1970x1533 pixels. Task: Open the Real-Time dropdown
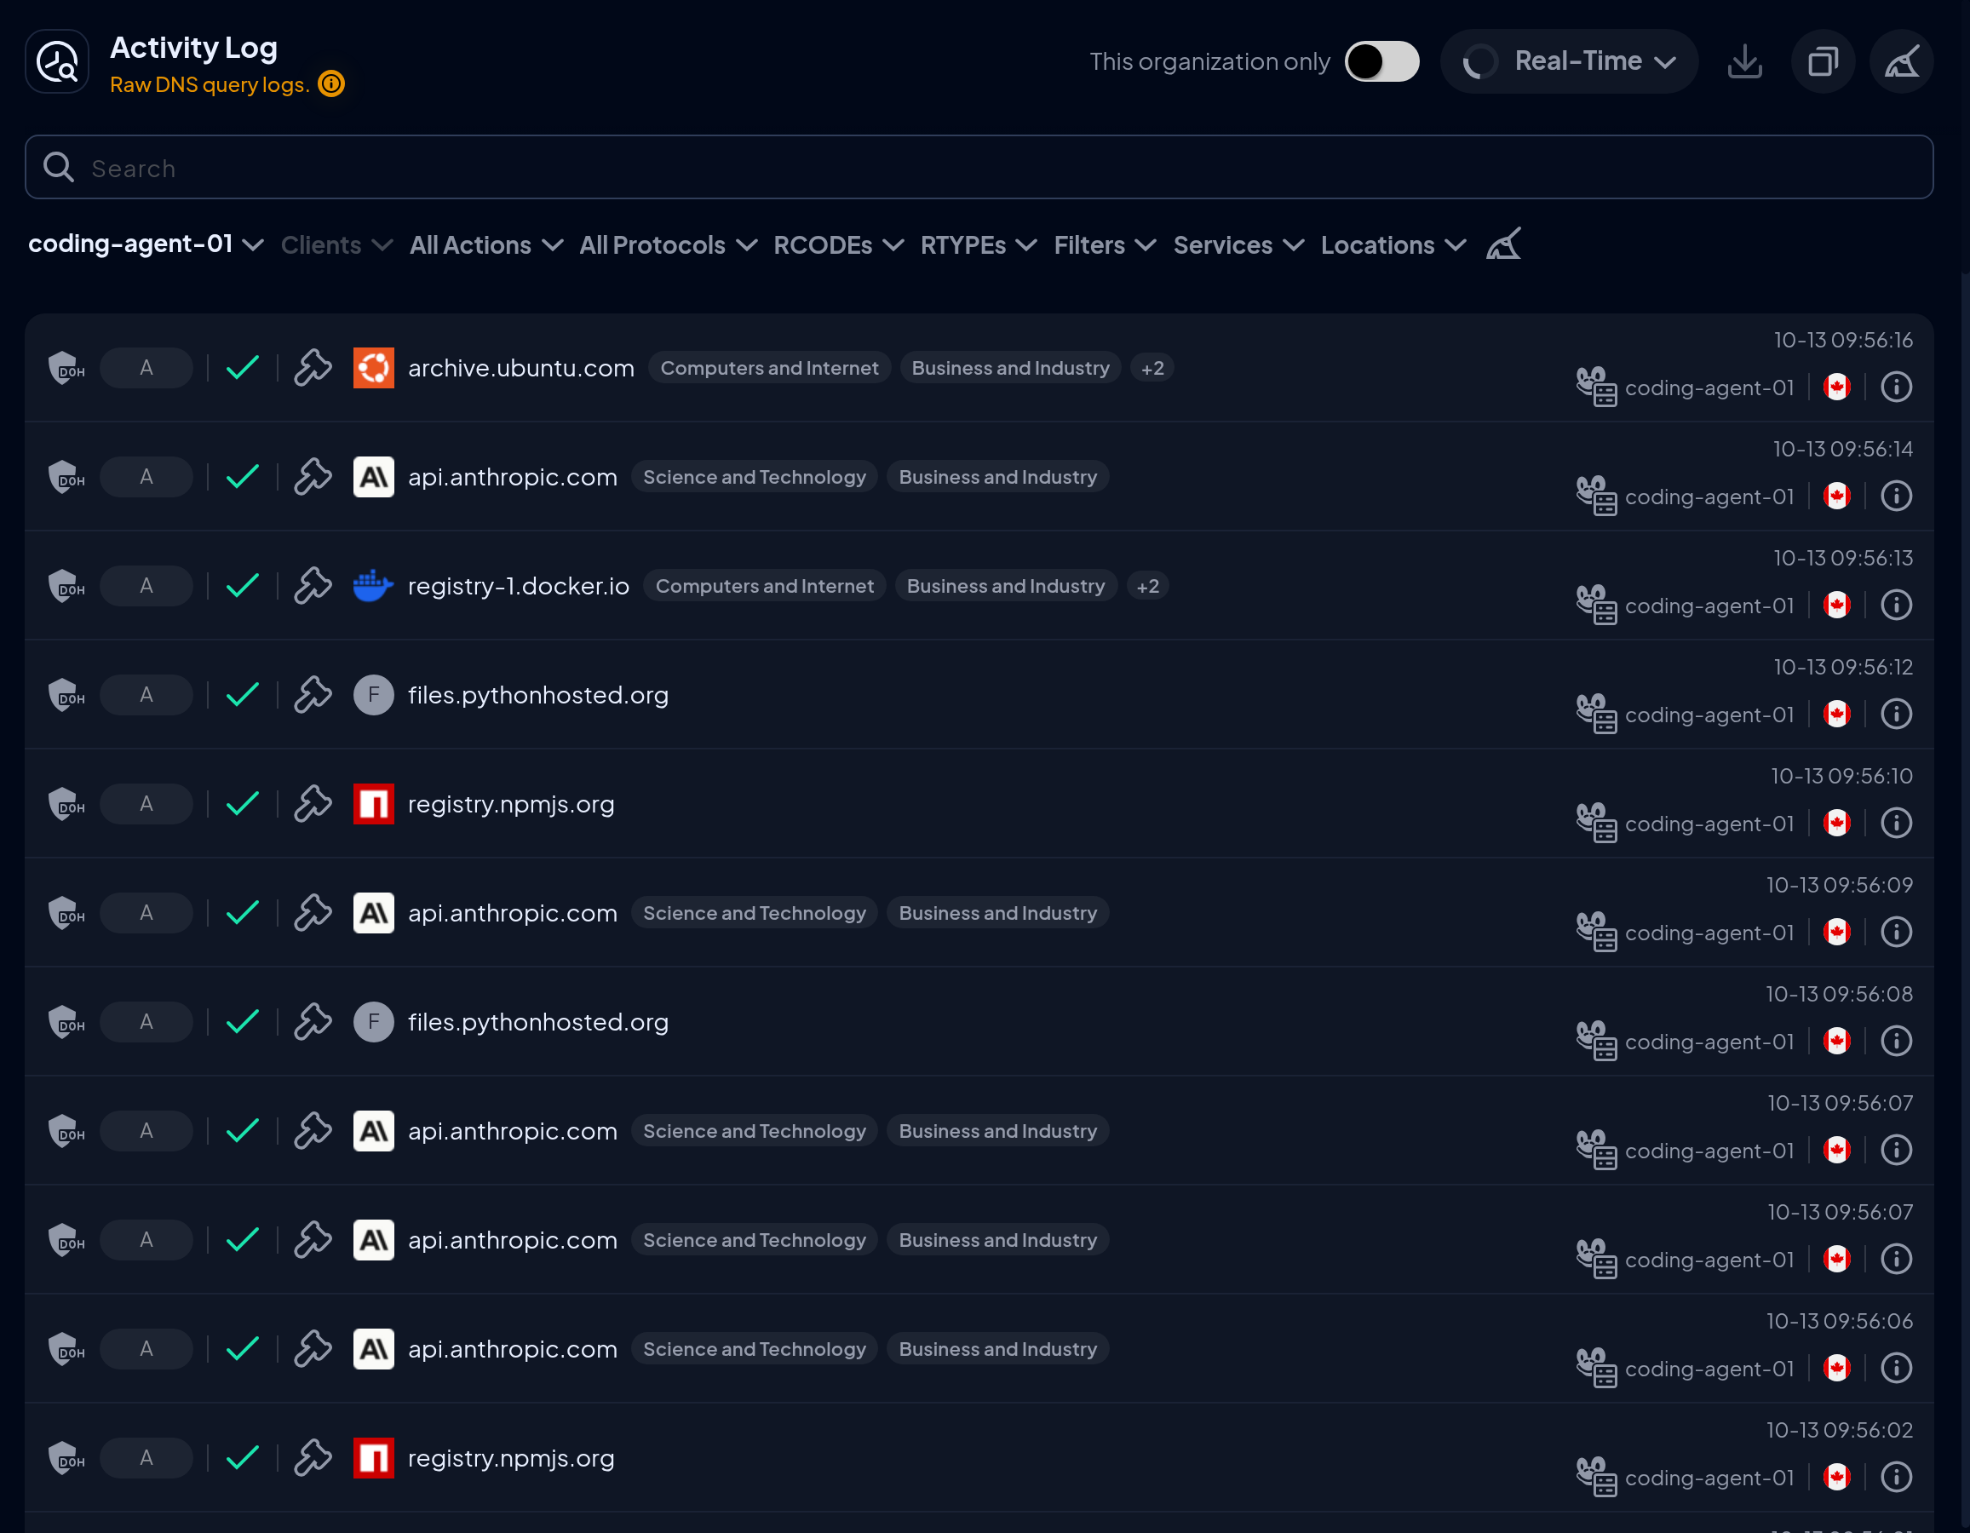(x=1569, y=61)
